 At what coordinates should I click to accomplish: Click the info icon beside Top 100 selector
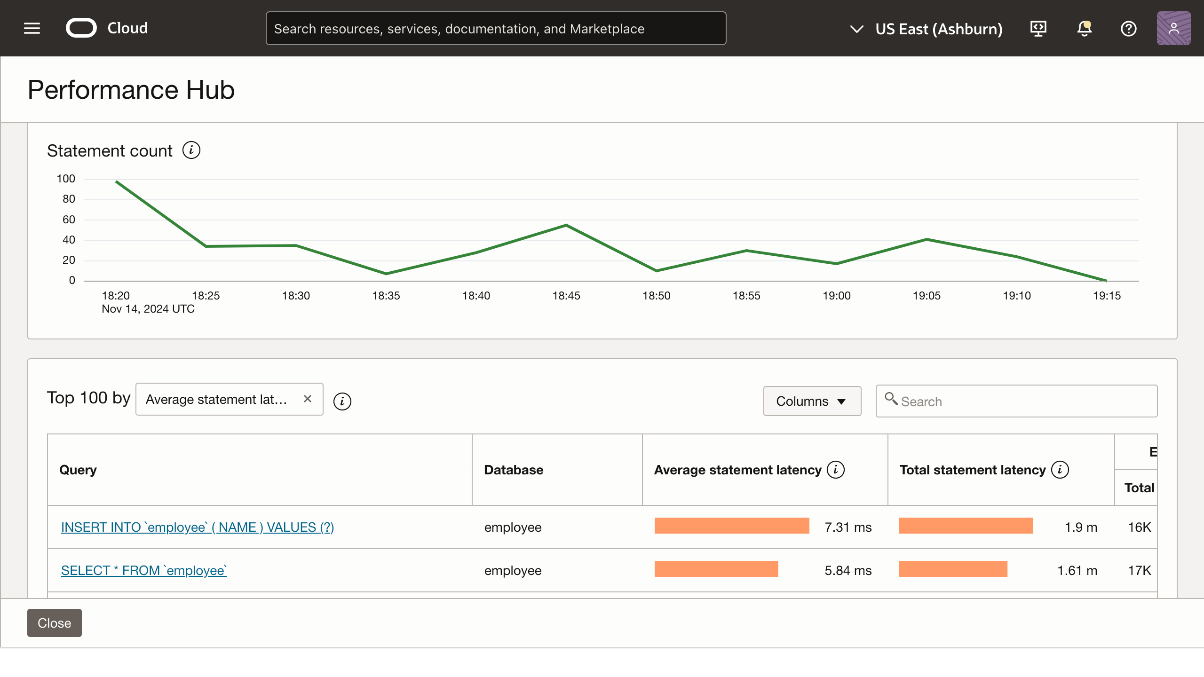coord(342,401)
